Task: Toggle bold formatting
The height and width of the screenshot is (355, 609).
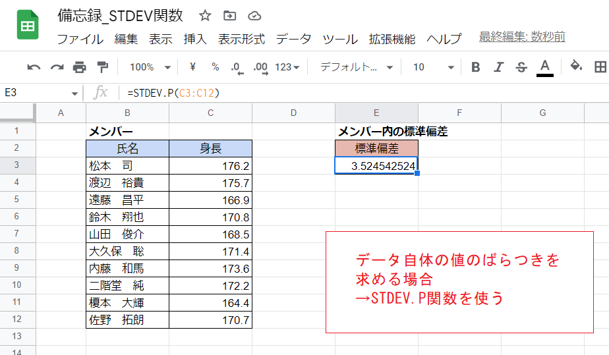Action: 475,67
